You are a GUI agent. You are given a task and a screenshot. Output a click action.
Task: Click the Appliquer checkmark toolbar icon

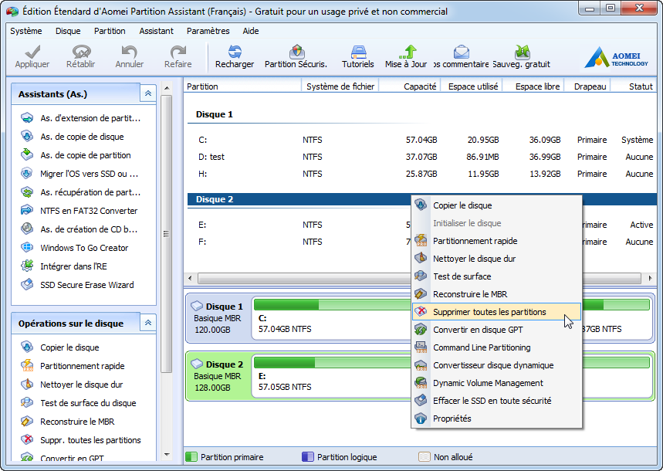point(32,52)
